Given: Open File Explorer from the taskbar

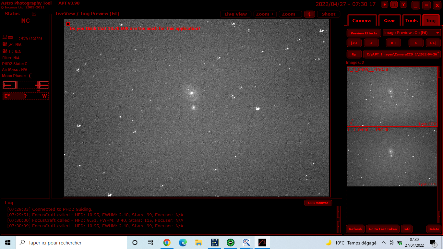Looking at the screenshot, I should point(199,243).
